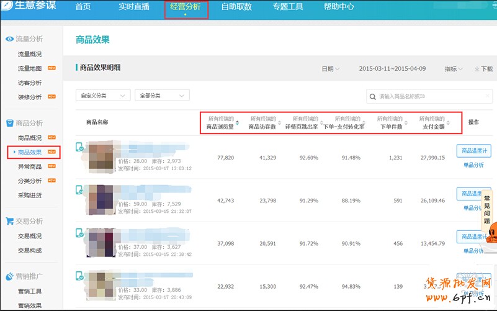Click the first product's thumbnail image
This screenshot has width=497, height=311.
pyautogui.click(x=101, y=157)
